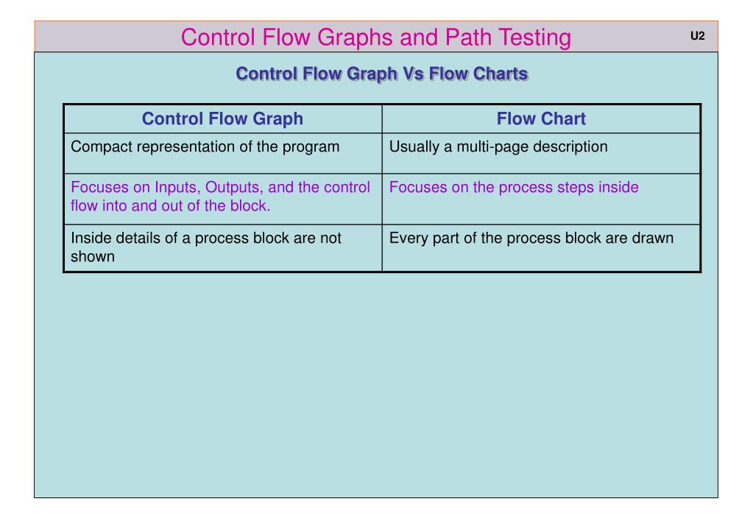Select the subtitle "Control Flow Graph Vs Flow Charts"
Screen dimensions: 753x521
381,74
